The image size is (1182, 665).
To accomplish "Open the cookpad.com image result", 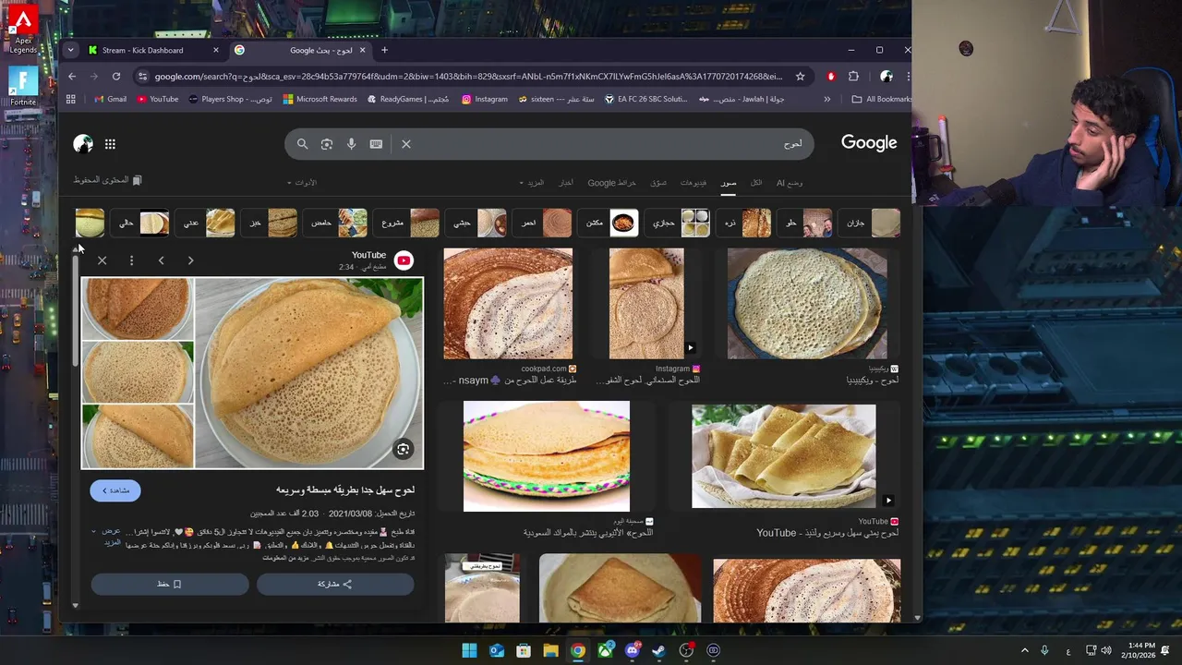I will pyautogui.click(x=508, y=303).
